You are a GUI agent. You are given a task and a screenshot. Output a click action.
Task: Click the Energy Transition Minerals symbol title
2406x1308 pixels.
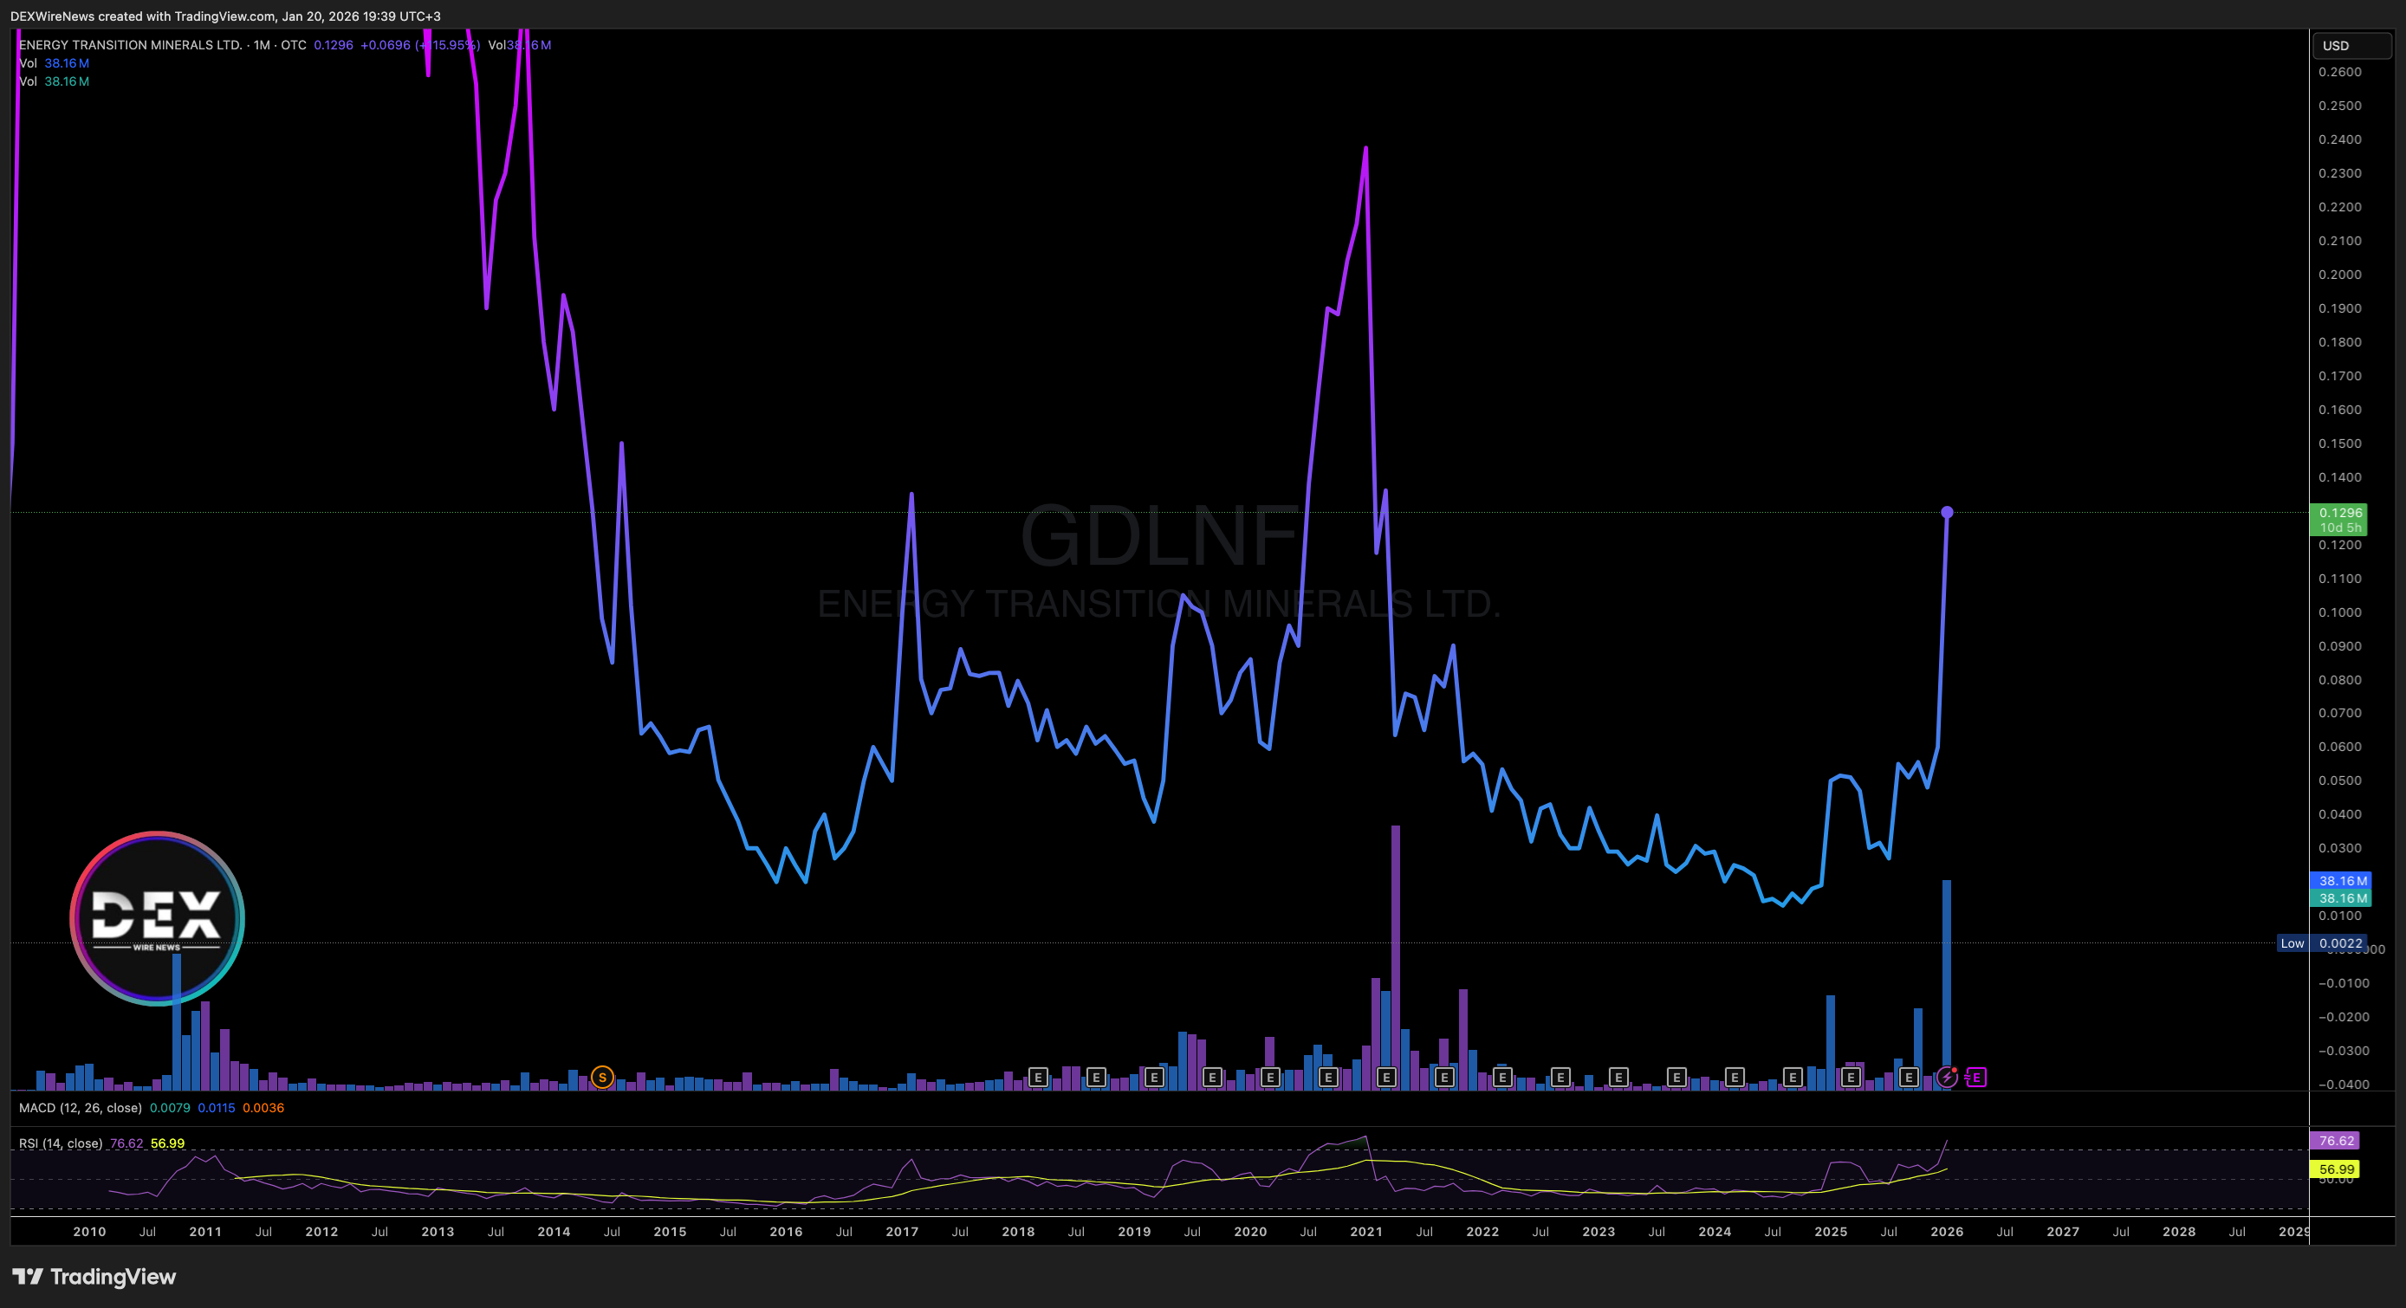point(131,45)
